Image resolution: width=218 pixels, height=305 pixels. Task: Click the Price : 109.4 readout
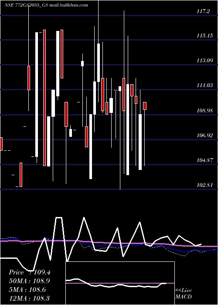coord(30,272)
